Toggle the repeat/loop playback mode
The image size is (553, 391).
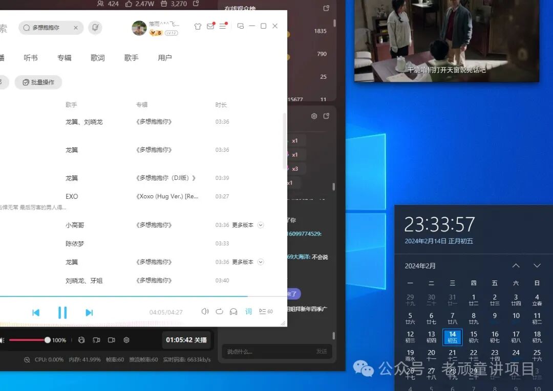[219, 311]
